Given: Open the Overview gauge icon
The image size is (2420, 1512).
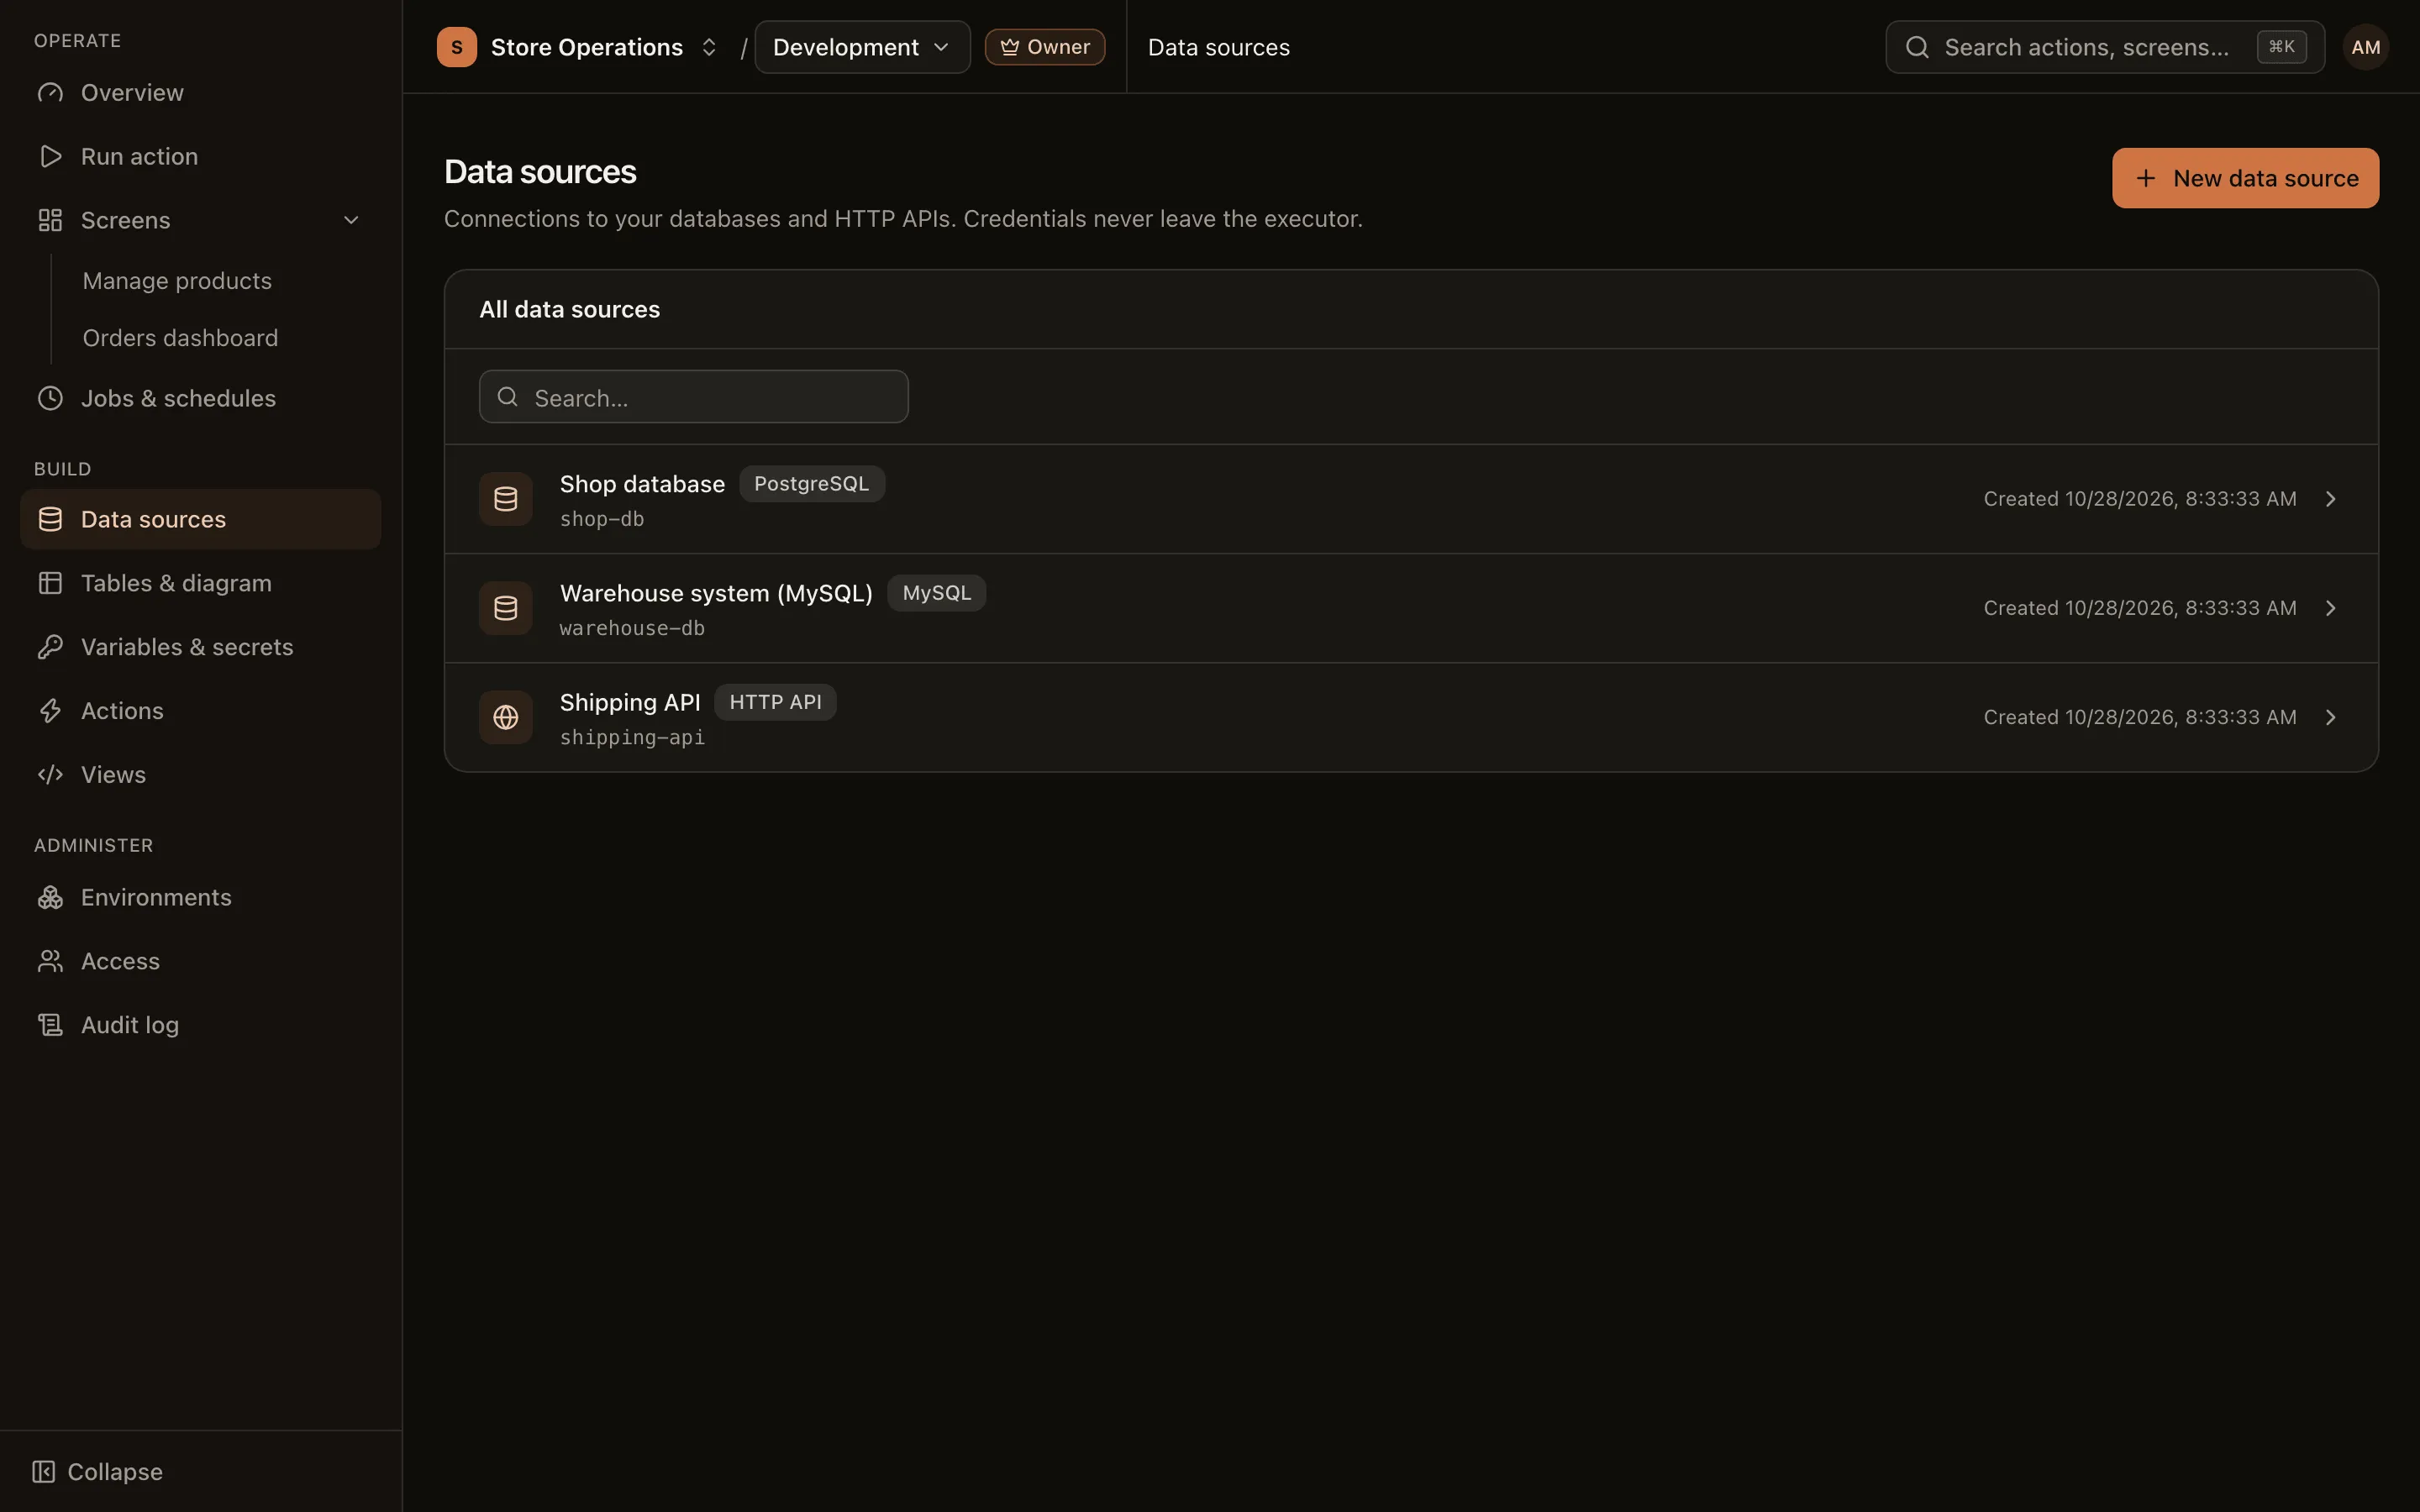Looking at the screenshot, I should [x=50, y=93].
